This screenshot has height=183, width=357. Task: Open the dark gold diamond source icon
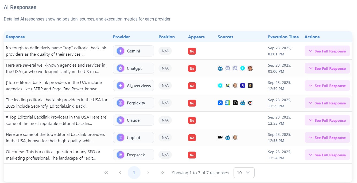250,86
